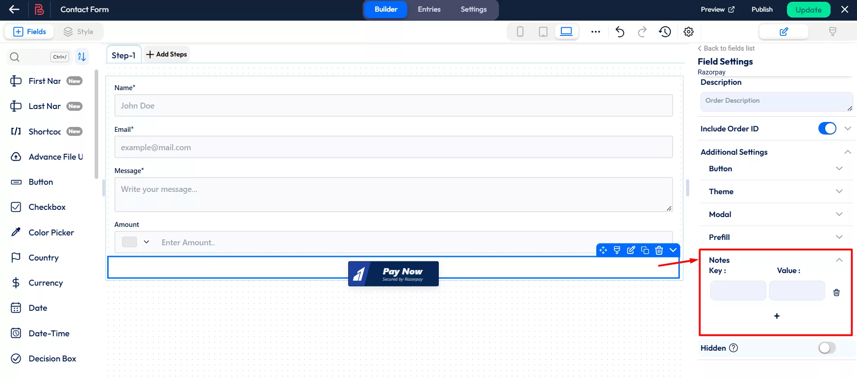Open the Hidden help question icon
This screenshot has width=857, height=378.
[734, 348]
